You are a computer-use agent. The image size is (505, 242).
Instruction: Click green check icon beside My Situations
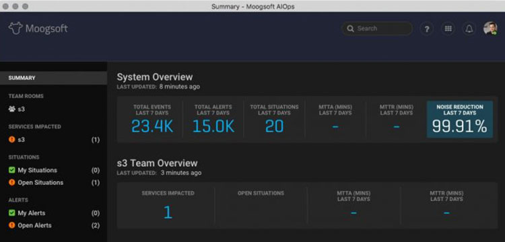point(12,170)
